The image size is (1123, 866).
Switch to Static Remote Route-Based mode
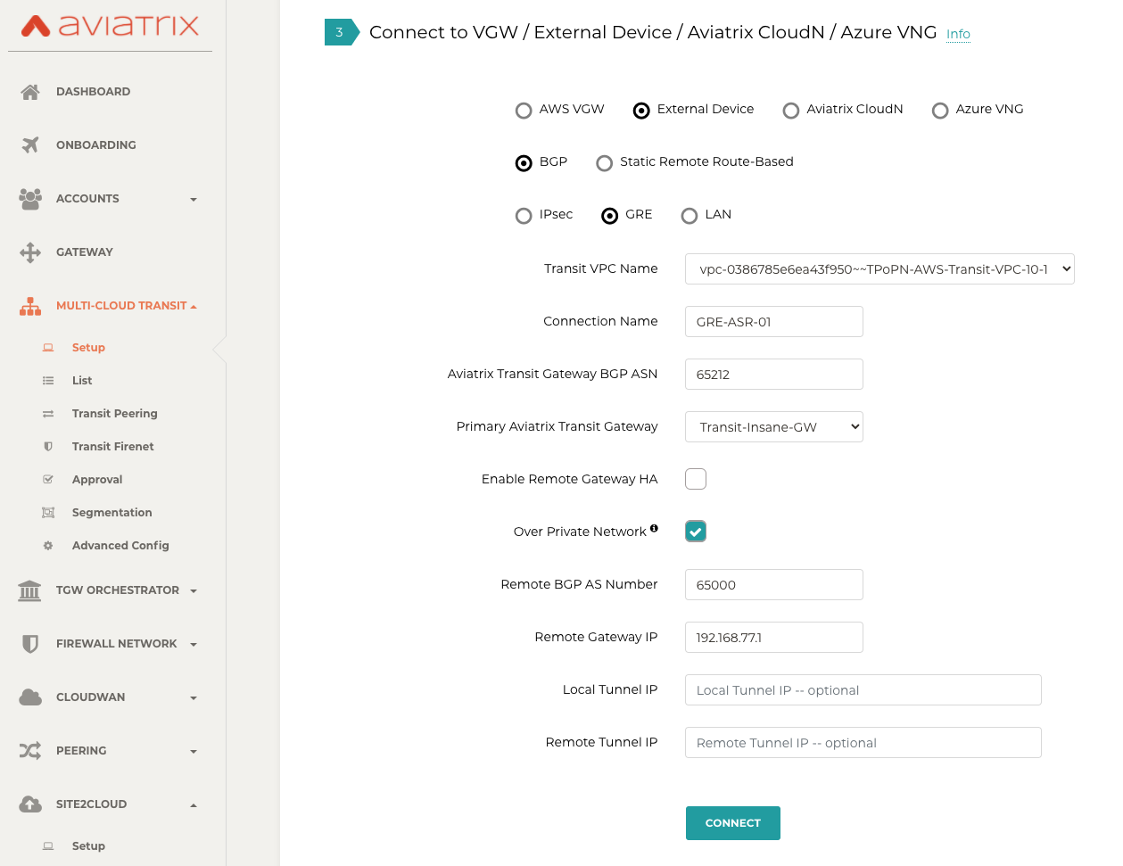pyautogui.click(x=604, y=163)
